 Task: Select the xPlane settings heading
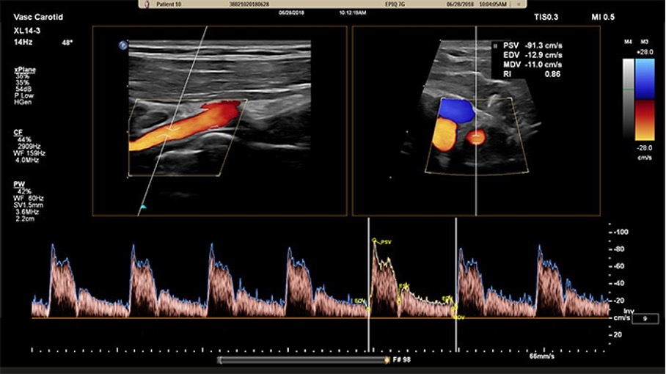[23, 69]
